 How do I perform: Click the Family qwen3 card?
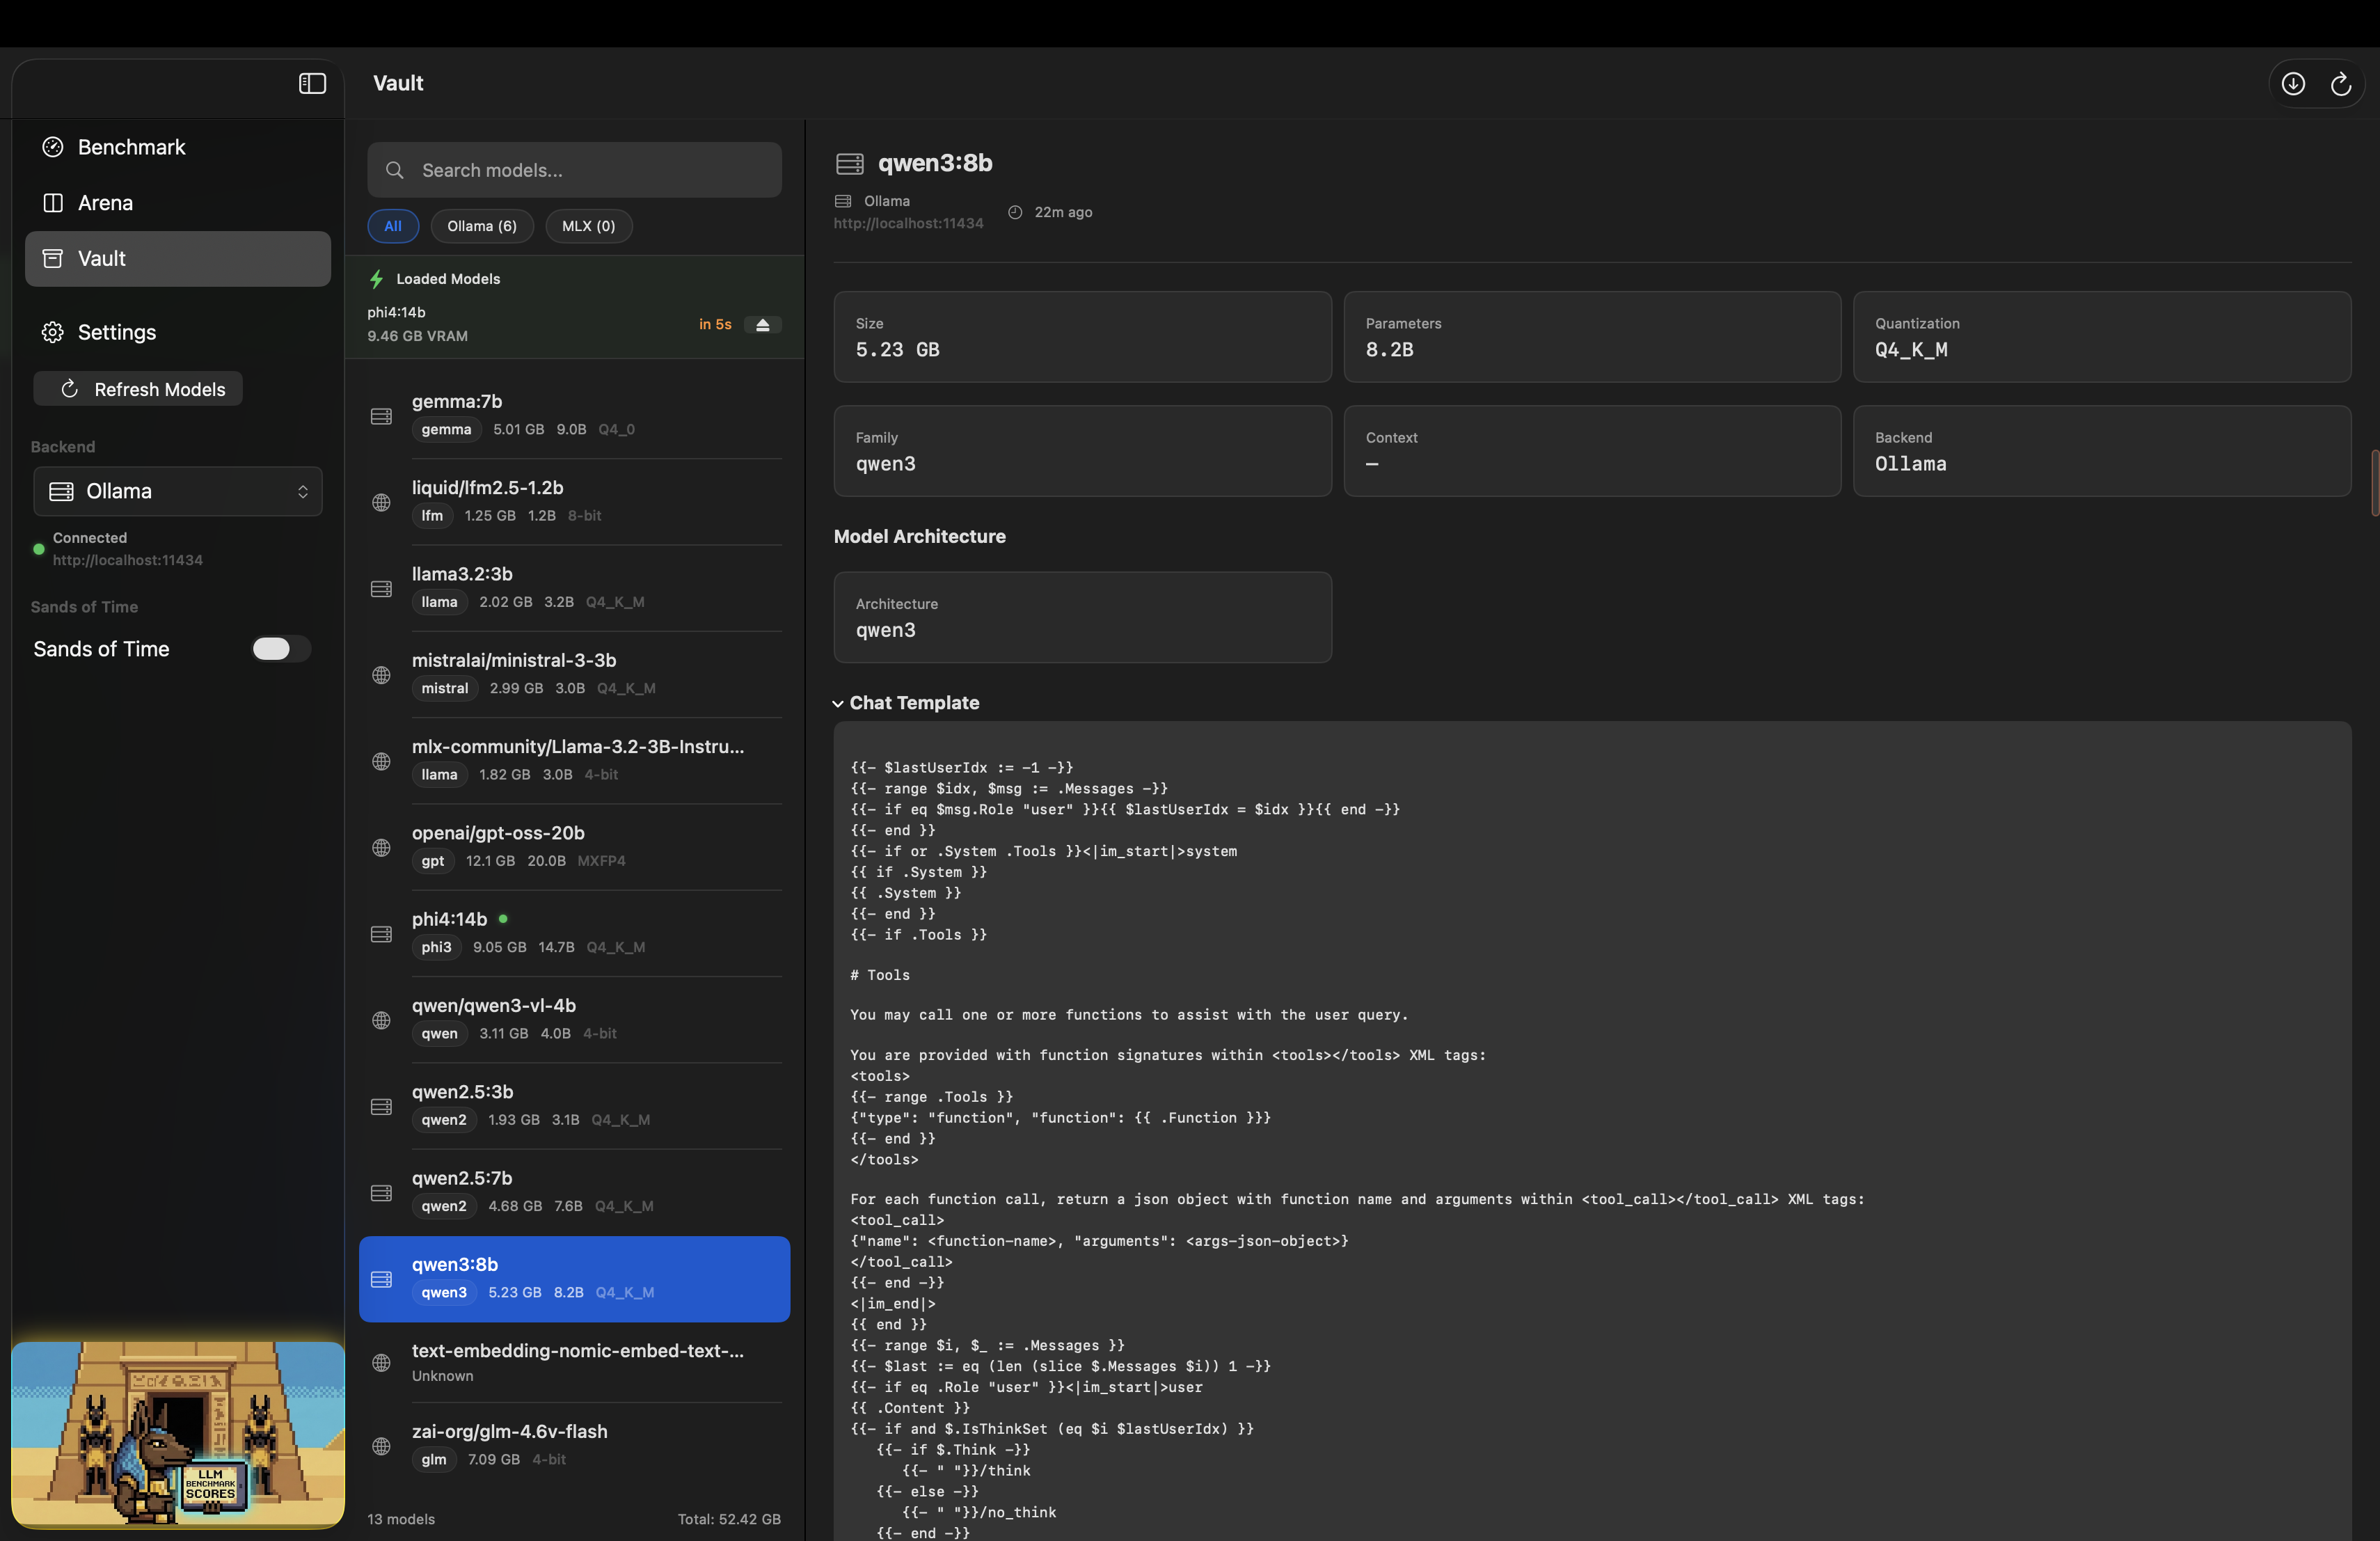1083,451
